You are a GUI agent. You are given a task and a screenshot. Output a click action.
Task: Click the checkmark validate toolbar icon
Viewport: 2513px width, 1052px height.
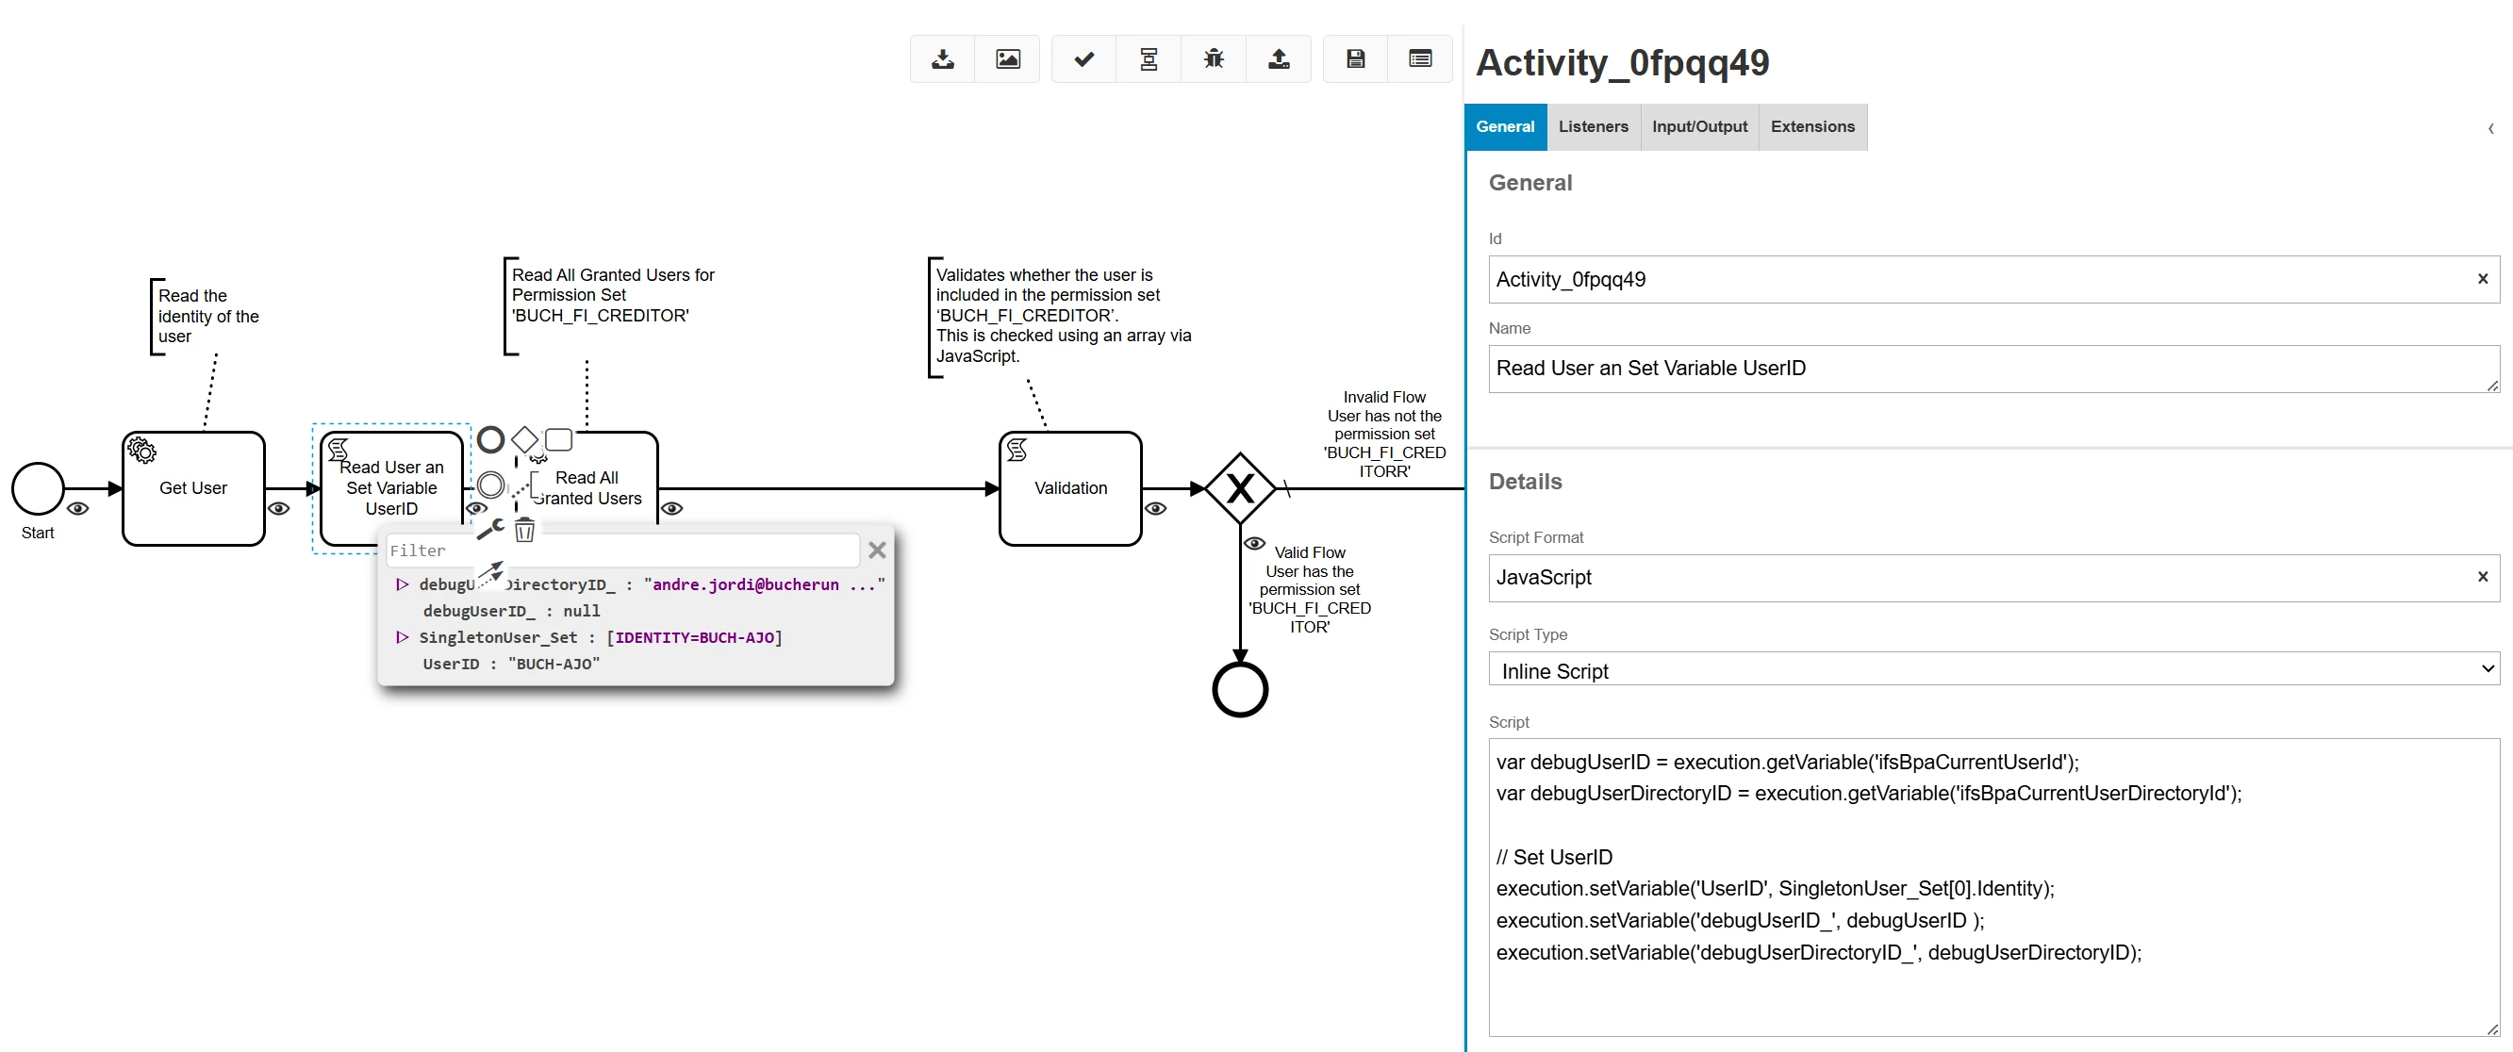pyautogui.click(x=1083, y=59)
